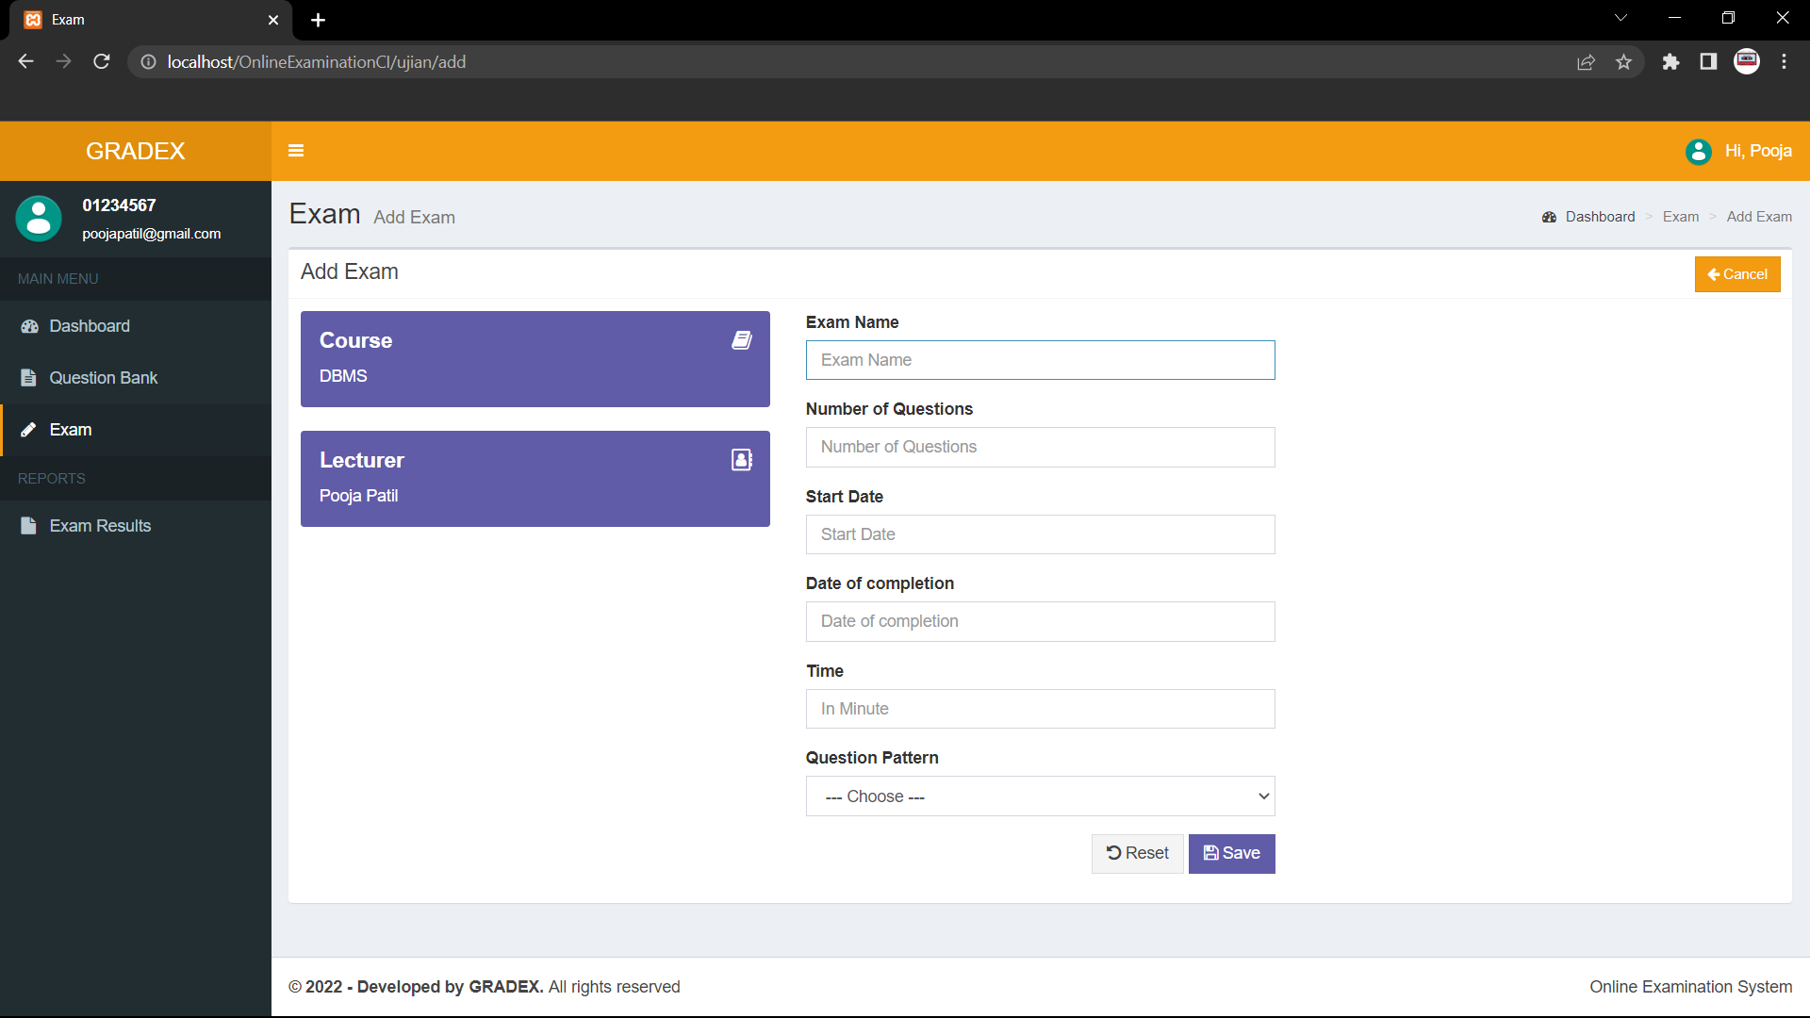Open the browser tab search chevron
This screenshot has height=1018, width=1810.
coord(1621,17)
